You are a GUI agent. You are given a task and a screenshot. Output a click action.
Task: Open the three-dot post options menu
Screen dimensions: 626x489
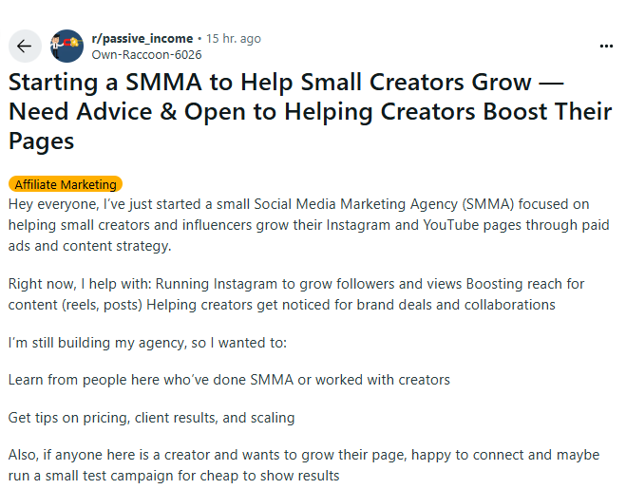click(606, 46)
